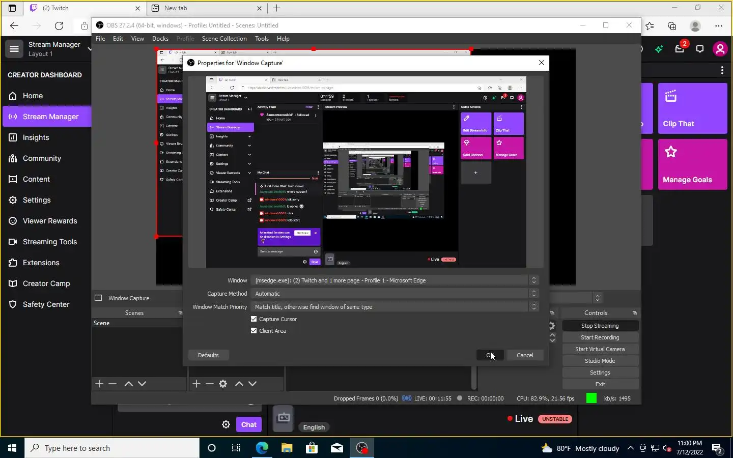Click the purple Chat send button

click(249, 424)
